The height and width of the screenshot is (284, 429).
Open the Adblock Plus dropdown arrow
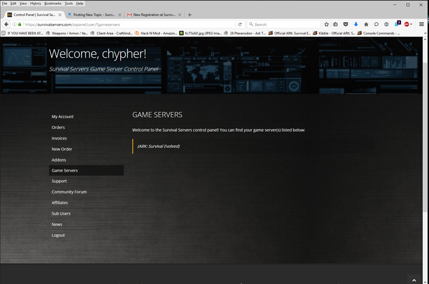[x=411, y=25]
